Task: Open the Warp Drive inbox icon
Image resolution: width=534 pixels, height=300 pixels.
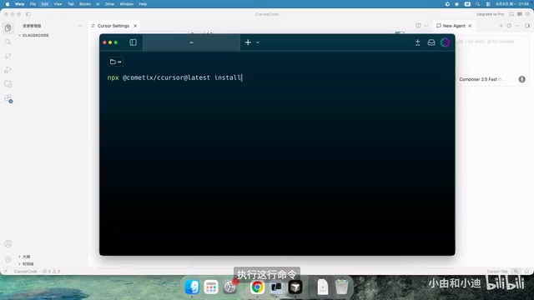Action: coord(431,42)
